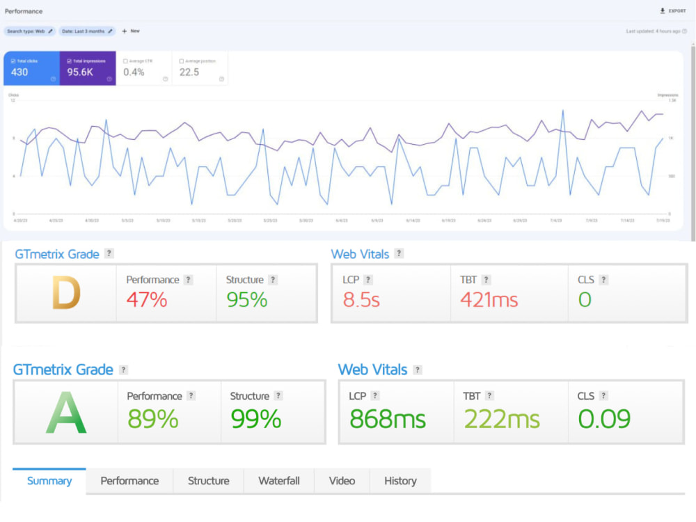The width and height of the screenshot is (696, 522).
Task: Open the Summary tab
Action: (x=49, y=481)
